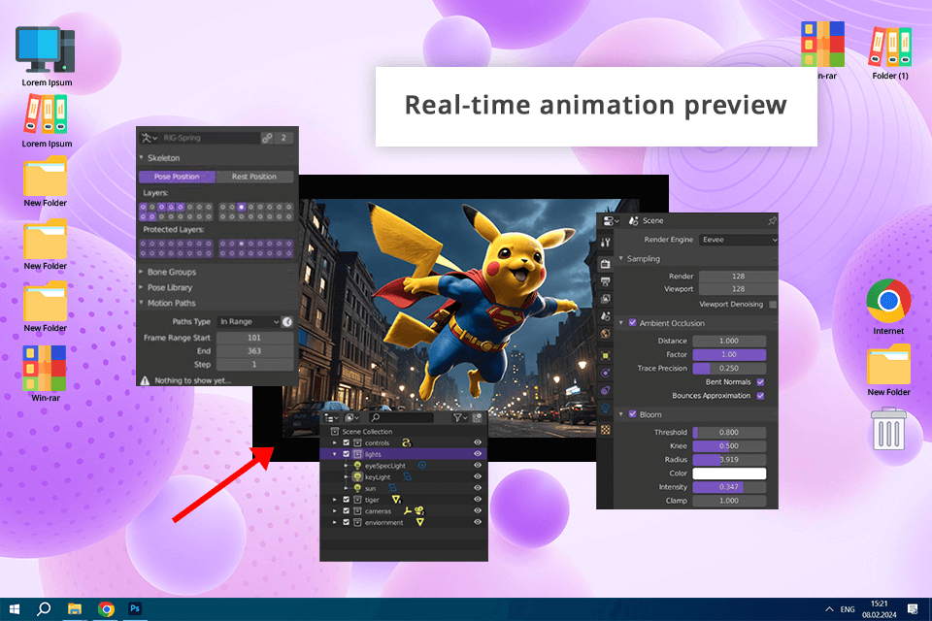Click the mesh triangle icon in tiger row
Viewport: 932px width, 621px height.
click(396, 500)
